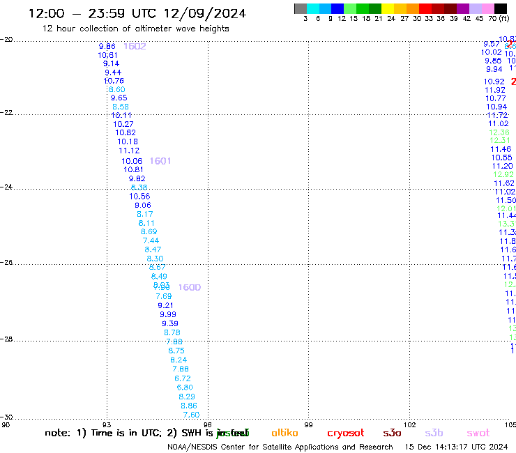Click the 8.30 wave height value
Image resolution: width=516 pixels, height=453 pixels.
pyautogui.click(x=155, y=259)
